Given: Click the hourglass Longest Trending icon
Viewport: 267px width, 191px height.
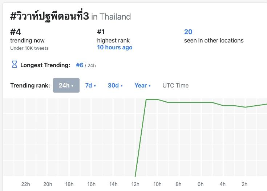Looking at the screenshot, I should [15, 65].
